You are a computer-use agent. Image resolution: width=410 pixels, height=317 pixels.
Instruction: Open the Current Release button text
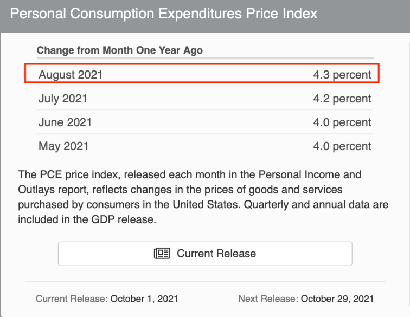pyautogui.click(x=216, y=254)
